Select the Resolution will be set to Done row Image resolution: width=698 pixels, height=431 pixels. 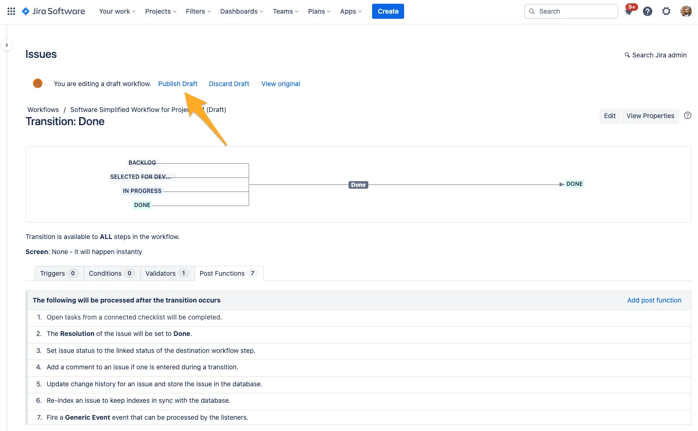pos(359,334)
